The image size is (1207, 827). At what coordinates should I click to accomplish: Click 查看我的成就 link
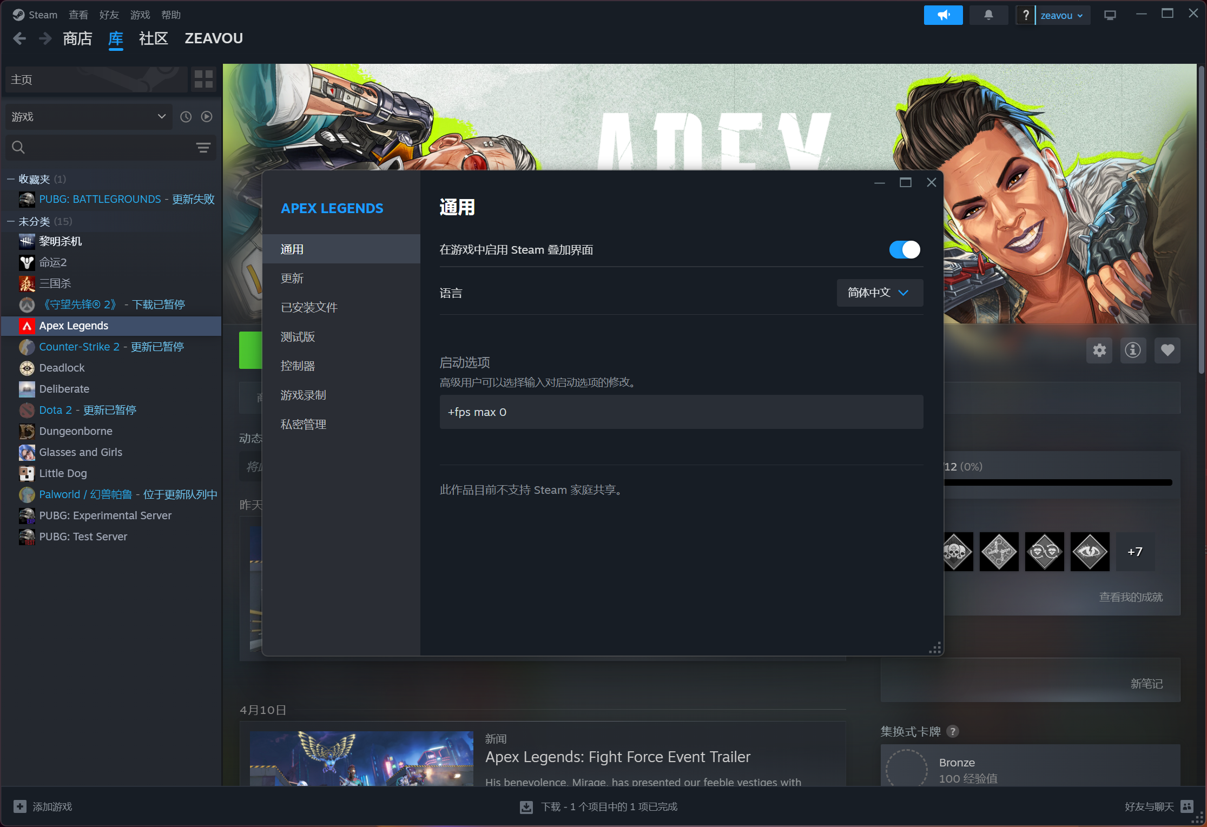click(1131, 597)
